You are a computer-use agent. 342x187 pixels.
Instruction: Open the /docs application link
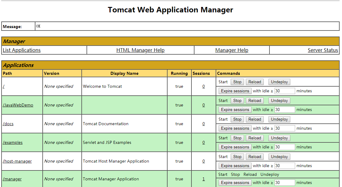(x=8, y=124)
